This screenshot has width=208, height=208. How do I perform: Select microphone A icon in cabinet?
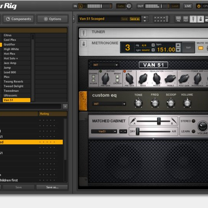133,121
